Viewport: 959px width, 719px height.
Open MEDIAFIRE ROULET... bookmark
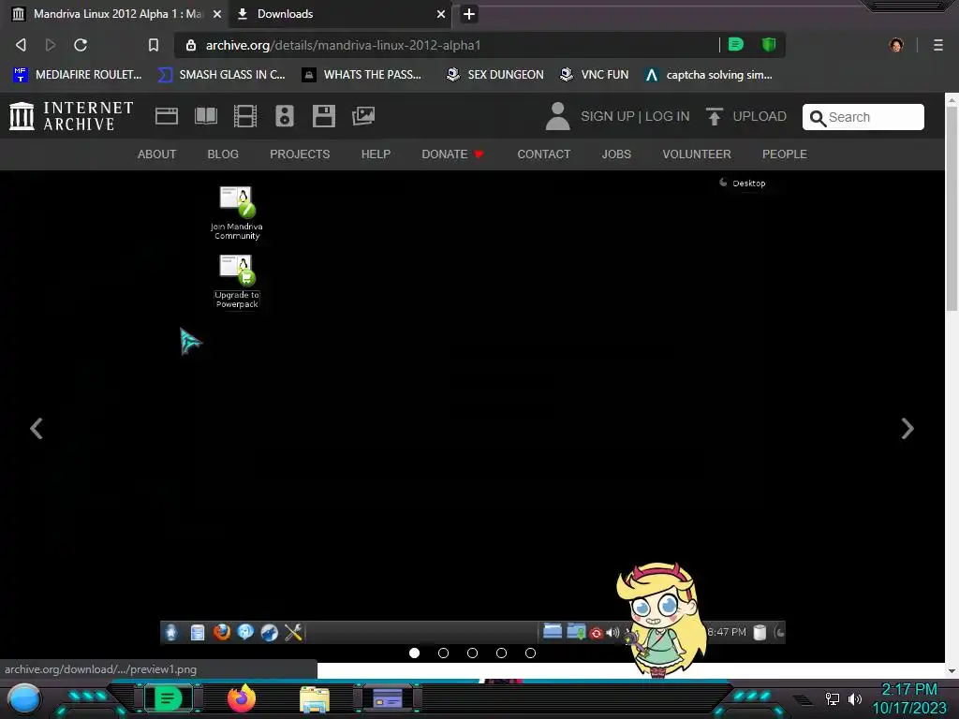pos(78,75)
